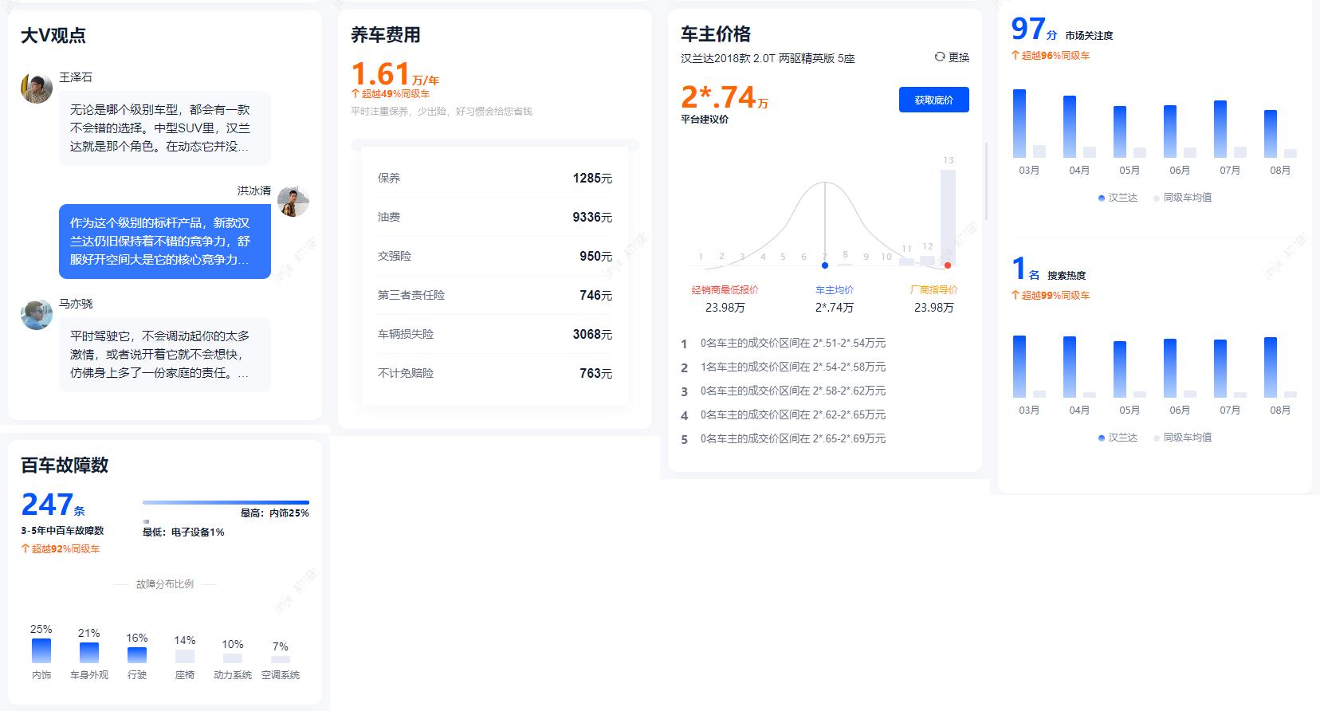Click the 内饰 25% fault bar
This screenshot has width=1320, height=711.
pos(41,650)
